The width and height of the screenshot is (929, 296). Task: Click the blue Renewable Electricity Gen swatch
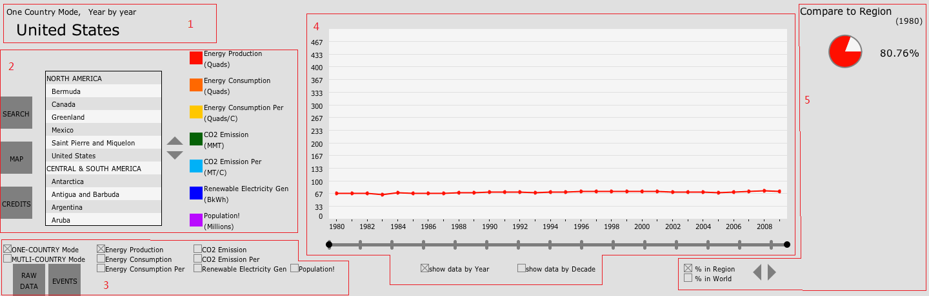coord(196,193)
